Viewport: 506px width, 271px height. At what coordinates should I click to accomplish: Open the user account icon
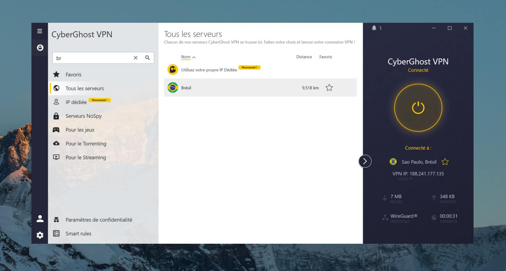pyautogui.click(x=40, y=219)
